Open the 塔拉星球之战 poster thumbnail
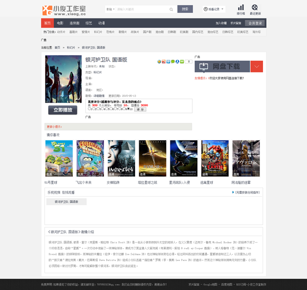This screenshot has width=307, height=290. point(152,158)
